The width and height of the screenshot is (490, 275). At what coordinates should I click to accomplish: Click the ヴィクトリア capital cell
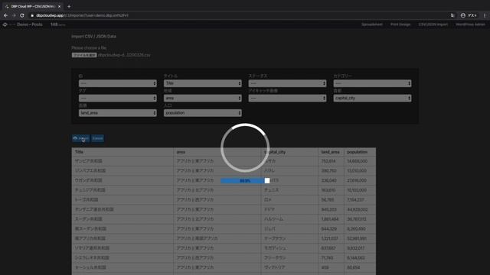pos(289,267)
